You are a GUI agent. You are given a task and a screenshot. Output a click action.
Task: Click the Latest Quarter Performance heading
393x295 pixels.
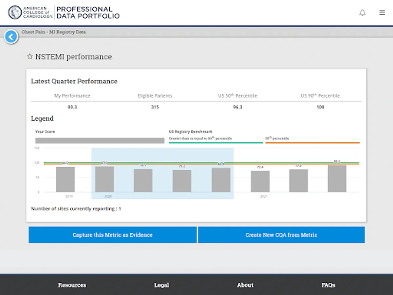point(74,81)
